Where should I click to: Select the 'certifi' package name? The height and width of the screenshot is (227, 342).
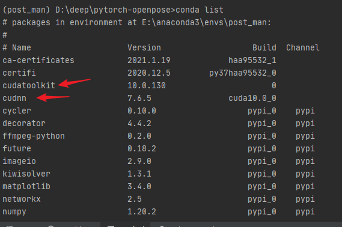(x=19, y=73)
